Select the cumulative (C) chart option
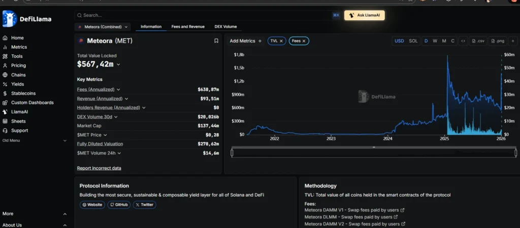The width and height of the screenshot is (520, 228). [452, 41]
